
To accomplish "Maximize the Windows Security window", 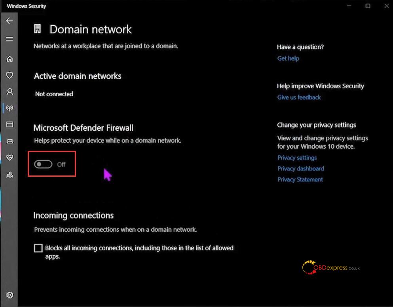I will point(368,6).
